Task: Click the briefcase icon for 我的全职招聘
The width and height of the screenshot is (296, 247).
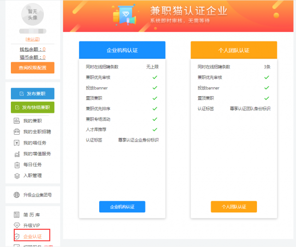Action: tap(17, 132)
